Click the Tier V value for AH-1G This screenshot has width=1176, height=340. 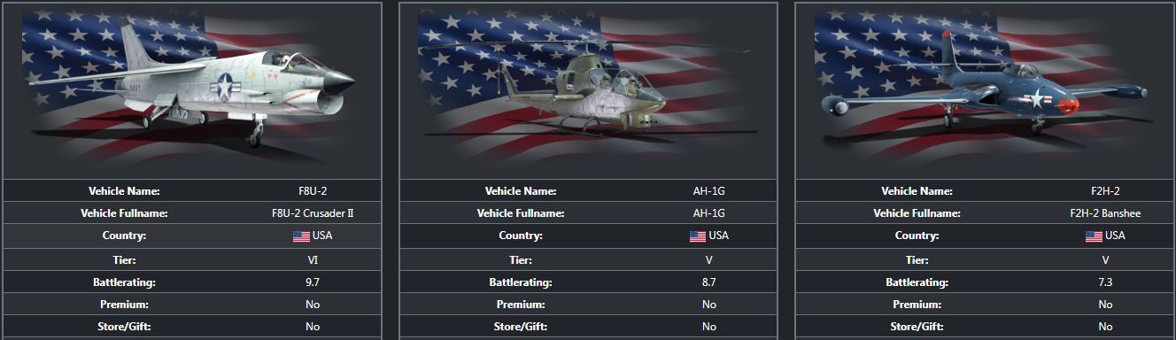[x=709, y=259]
